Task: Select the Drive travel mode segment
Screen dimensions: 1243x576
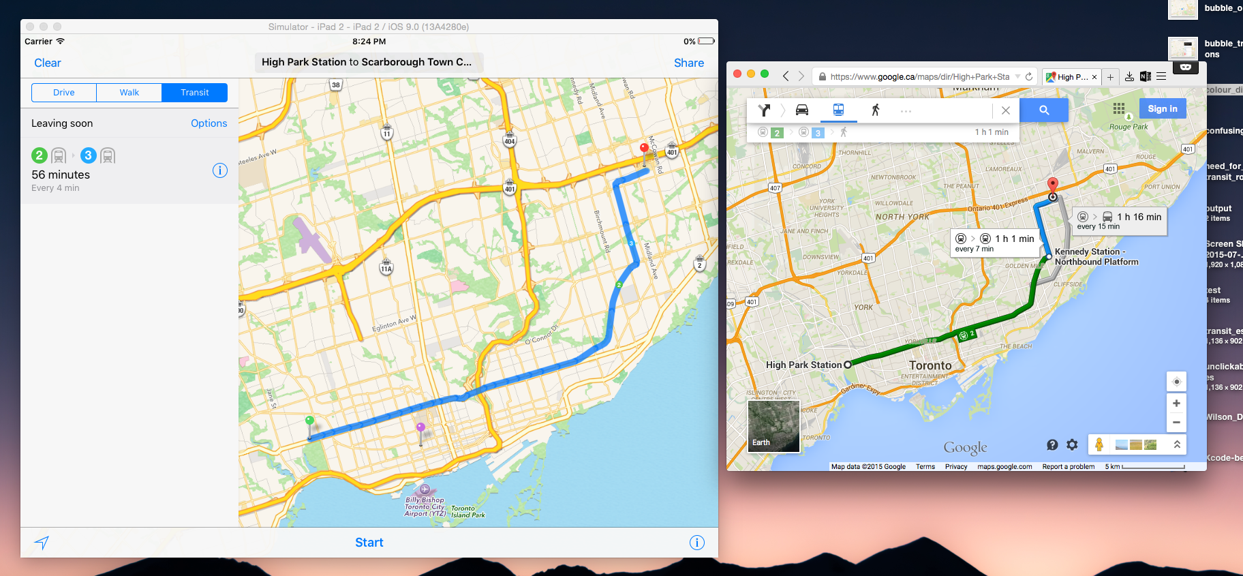Action: [64, 93]
